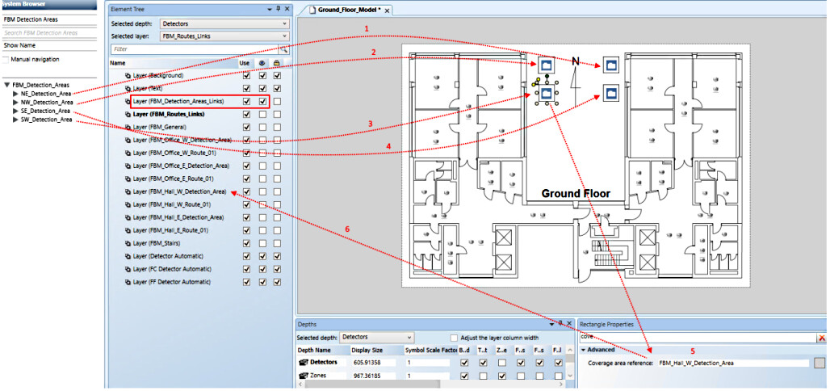Click the Filter search magnifier icon
Viewport: 830px width, 391px height.
[283, 49]
